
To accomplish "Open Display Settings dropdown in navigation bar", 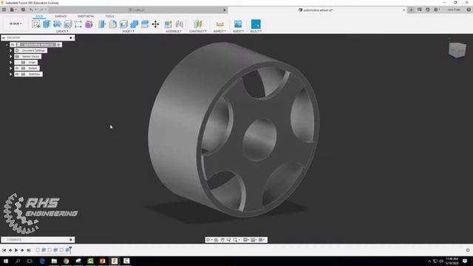I will 246,239.
